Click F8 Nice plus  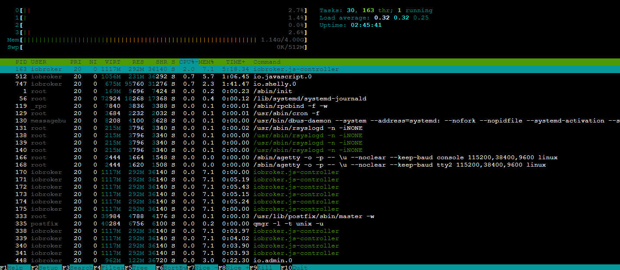(234, 268)
